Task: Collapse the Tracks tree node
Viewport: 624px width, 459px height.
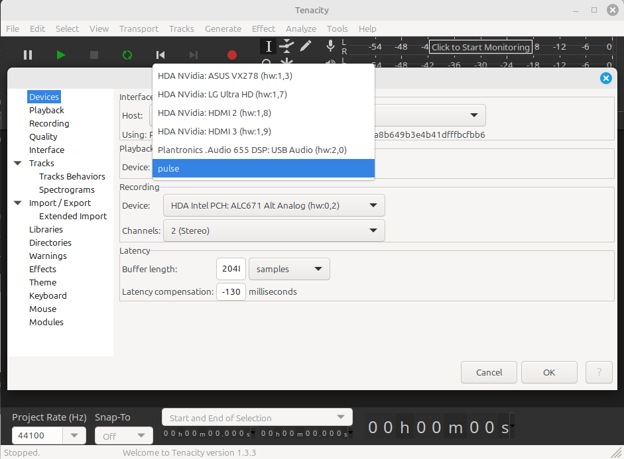Action: pyautogui.click(x=17, y=163)
